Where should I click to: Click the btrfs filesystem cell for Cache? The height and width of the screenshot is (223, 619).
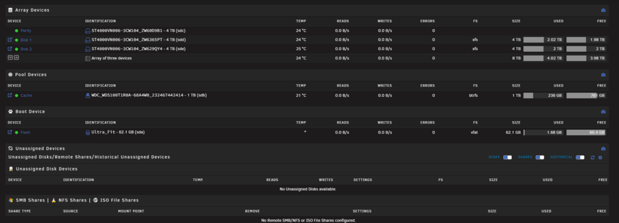coord(473,95)
